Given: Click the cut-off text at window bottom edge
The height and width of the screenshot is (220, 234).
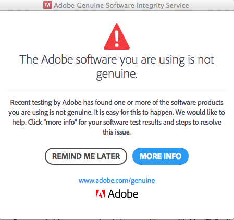Looking at the screenshot, I should pyautogui.click(x=117, y=219).
